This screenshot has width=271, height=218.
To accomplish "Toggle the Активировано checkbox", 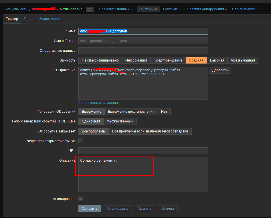I will [x=81, y=199].
